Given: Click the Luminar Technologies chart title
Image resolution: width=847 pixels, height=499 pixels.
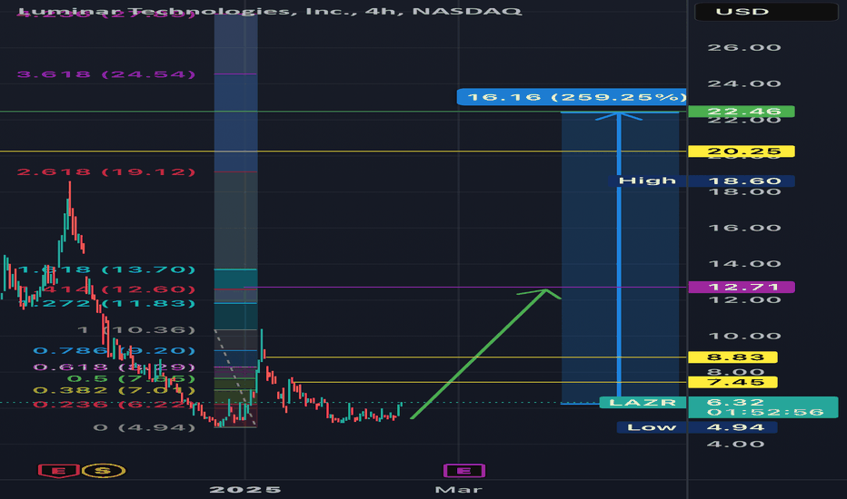Looking at the screenshot, I should tap(270, 11).
